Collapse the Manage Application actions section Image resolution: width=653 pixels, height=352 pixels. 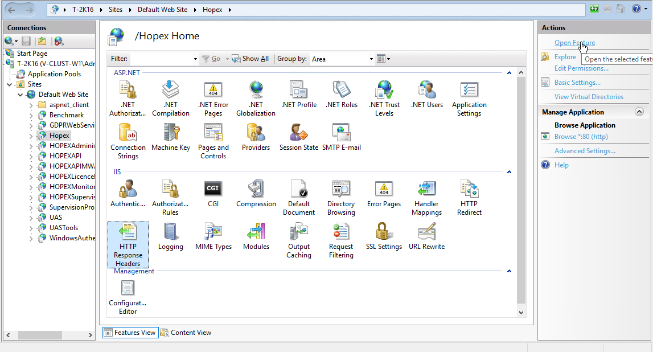pos(639,112)
